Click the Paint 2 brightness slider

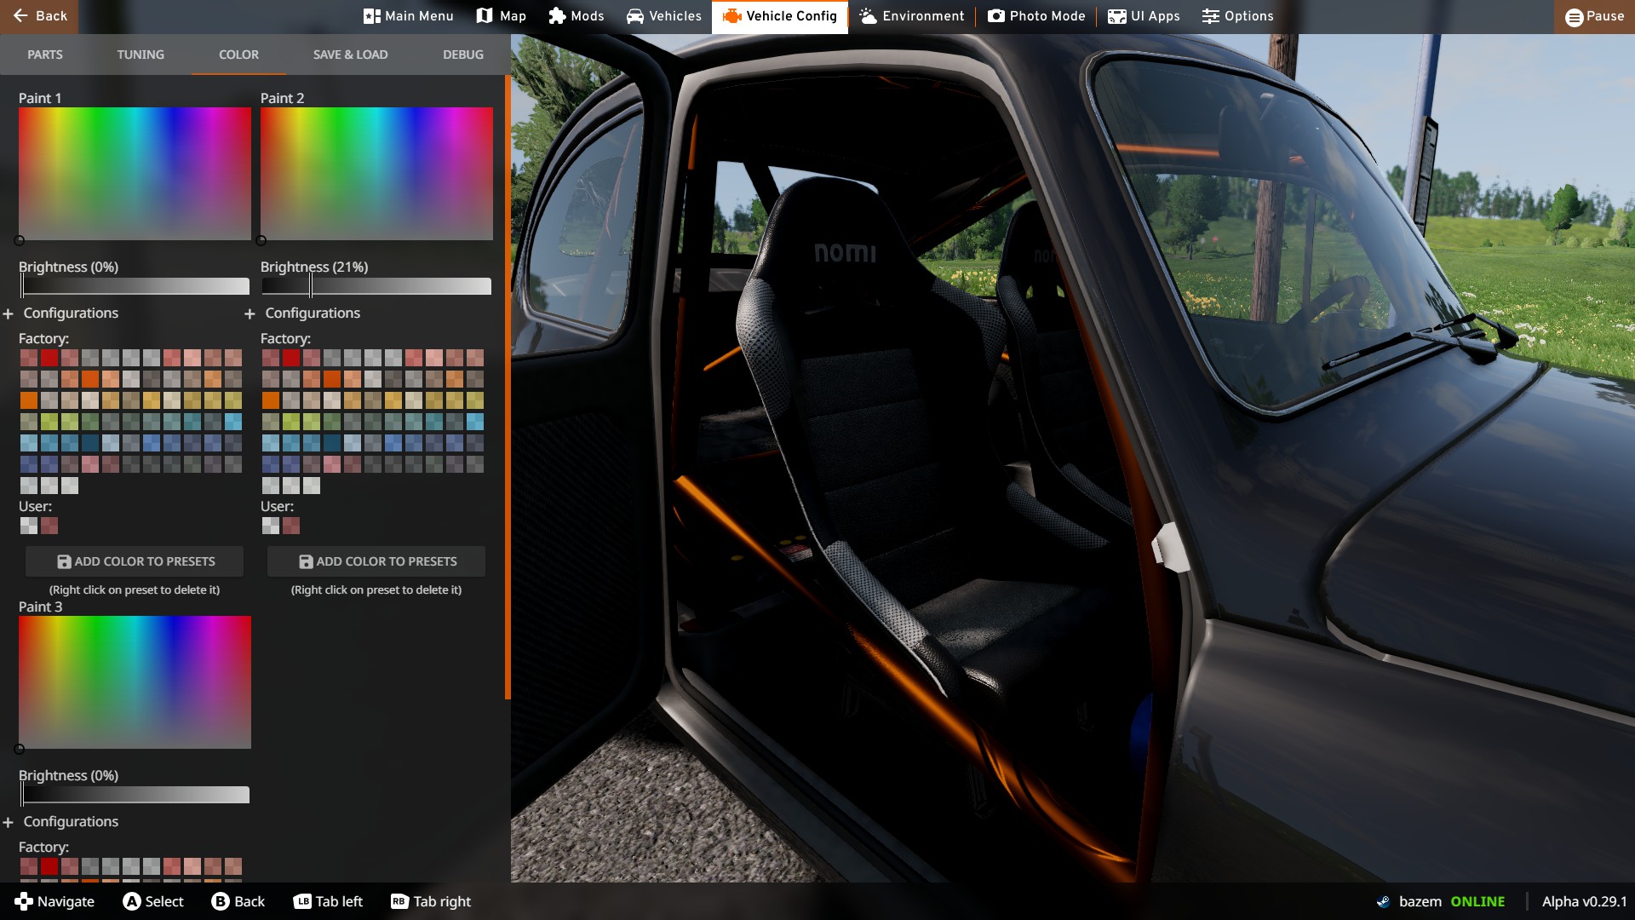click(376, 287)
